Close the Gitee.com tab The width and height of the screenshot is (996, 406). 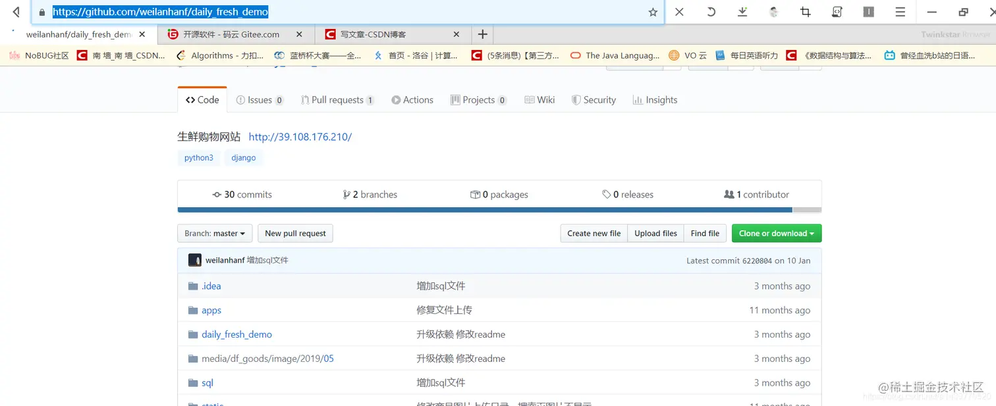[299, 34]
